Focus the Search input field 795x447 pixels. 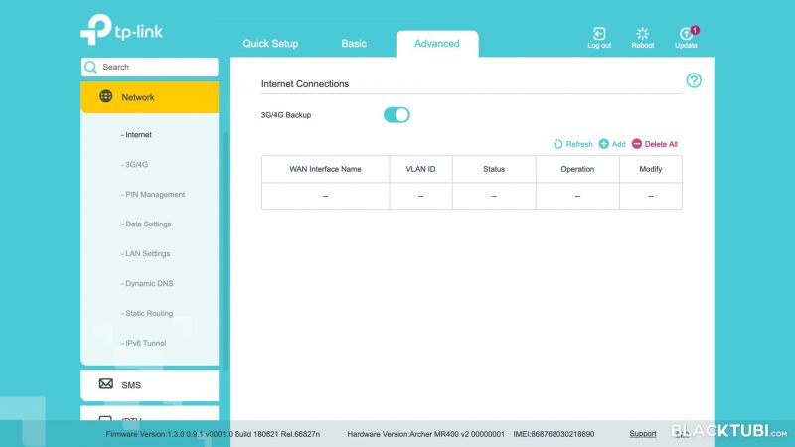[x=150, y=67]
